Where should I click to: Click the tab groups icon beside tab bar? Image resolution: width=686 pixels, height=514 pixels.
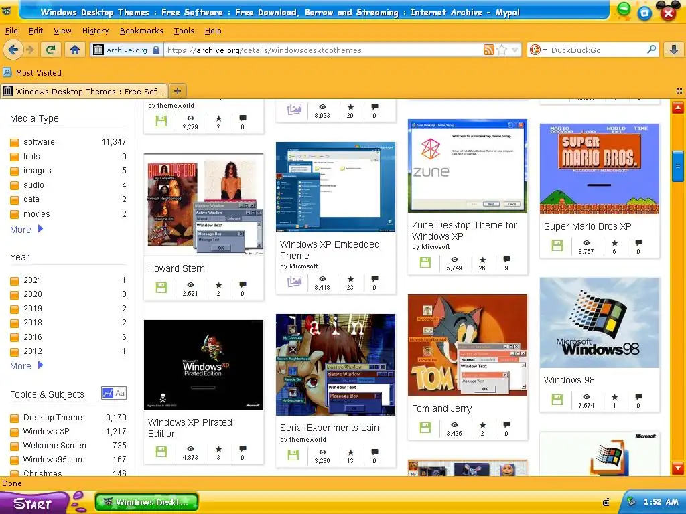click(679, 91)
